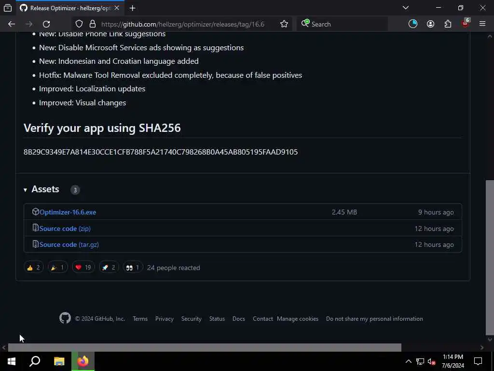Screen dimensions: 494x371
Task: Open tracking protection shield icon
Action: point(79,24)
